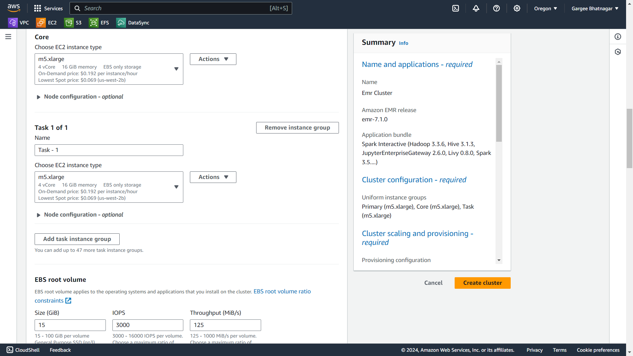This screenshot has width=633, height=356.
Task: Click the Create cluster button
Action: pyautogui.click(x=482, y=283)
